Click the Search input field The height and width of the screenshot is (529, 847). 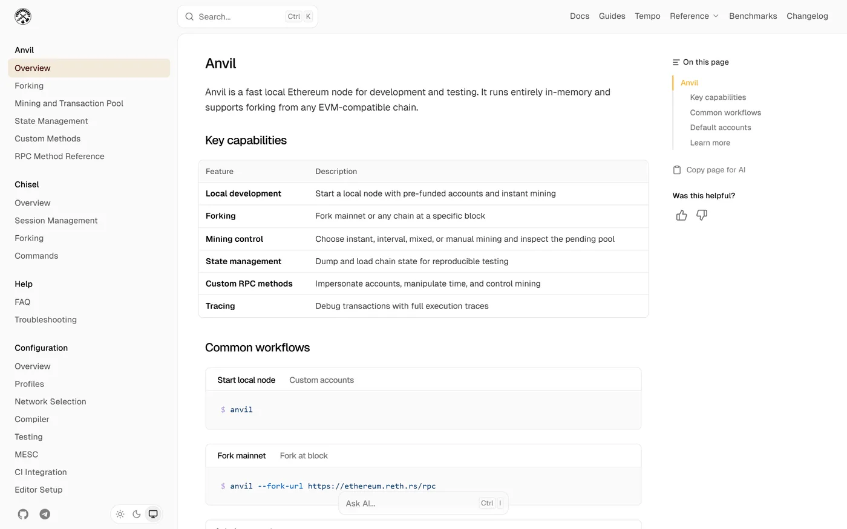(x=247, y=17)
